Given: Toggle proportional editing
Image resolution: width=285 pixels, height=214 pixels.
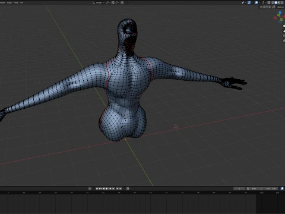Looking at the screenshot, I should (x=122, y=2).
